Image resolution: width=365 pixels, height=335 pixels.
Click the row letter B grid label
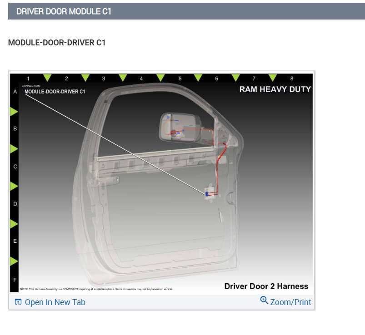click(x=14, y=129)
